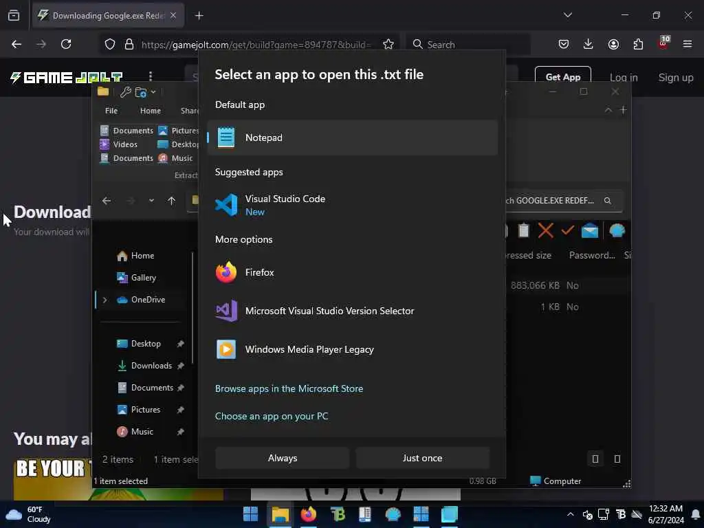Click the 883,066 KB compressed size cell
Screen dimensions: 704x528
click(x=535, y=285)
